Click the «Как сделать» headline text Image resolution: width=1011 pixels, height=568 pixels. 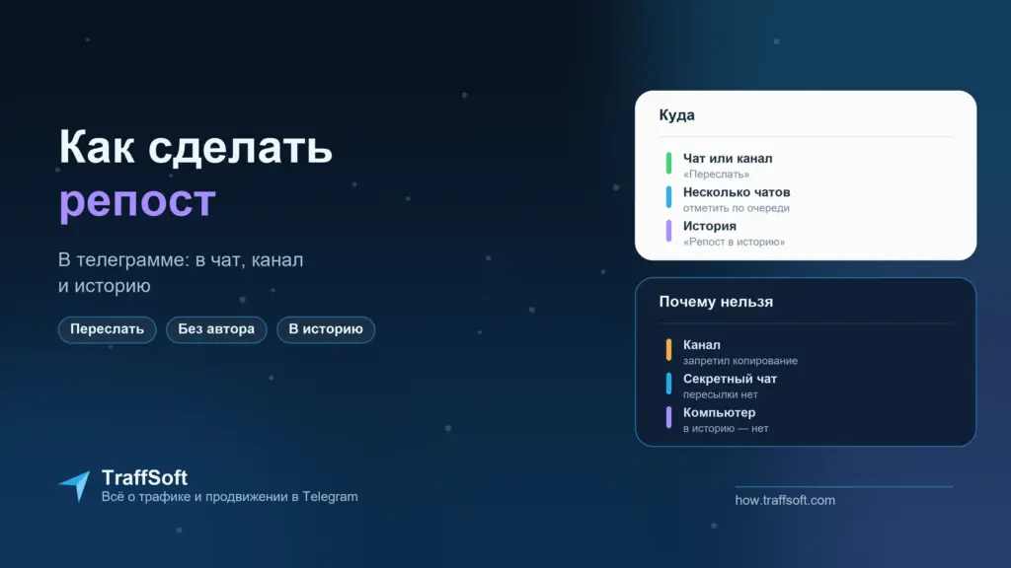pyautogui.click(x=195, y=147)
